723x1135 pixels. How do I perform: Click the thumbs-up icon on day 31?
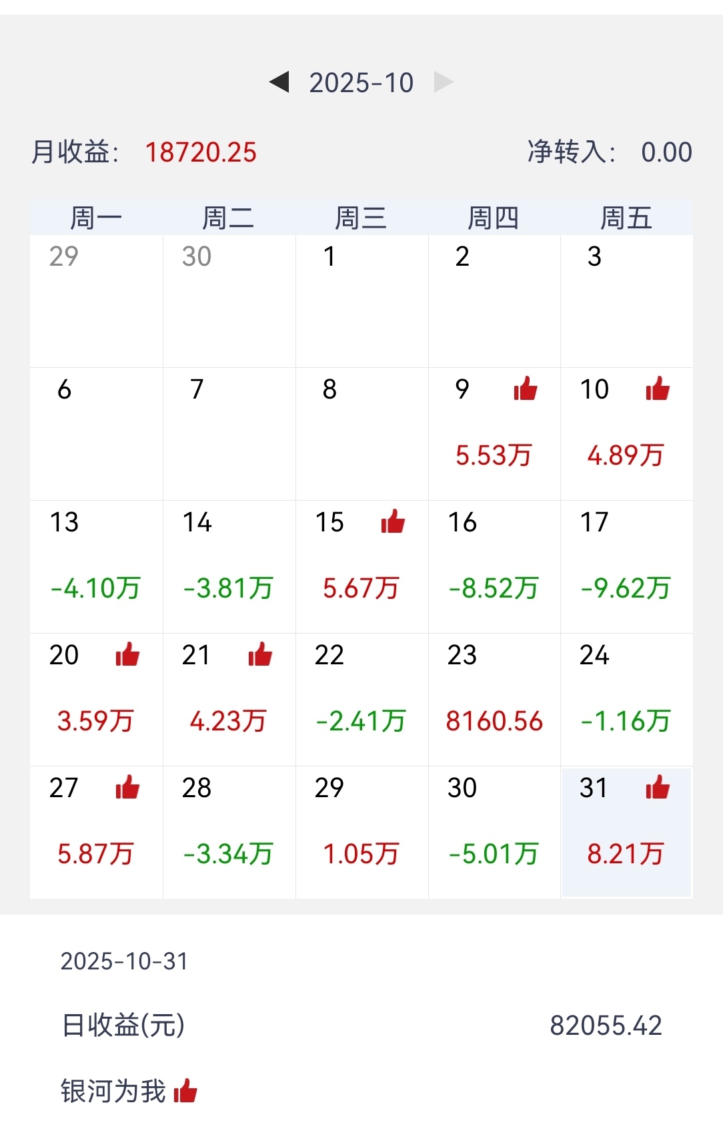pyautogui.click(x=658, y=787)
